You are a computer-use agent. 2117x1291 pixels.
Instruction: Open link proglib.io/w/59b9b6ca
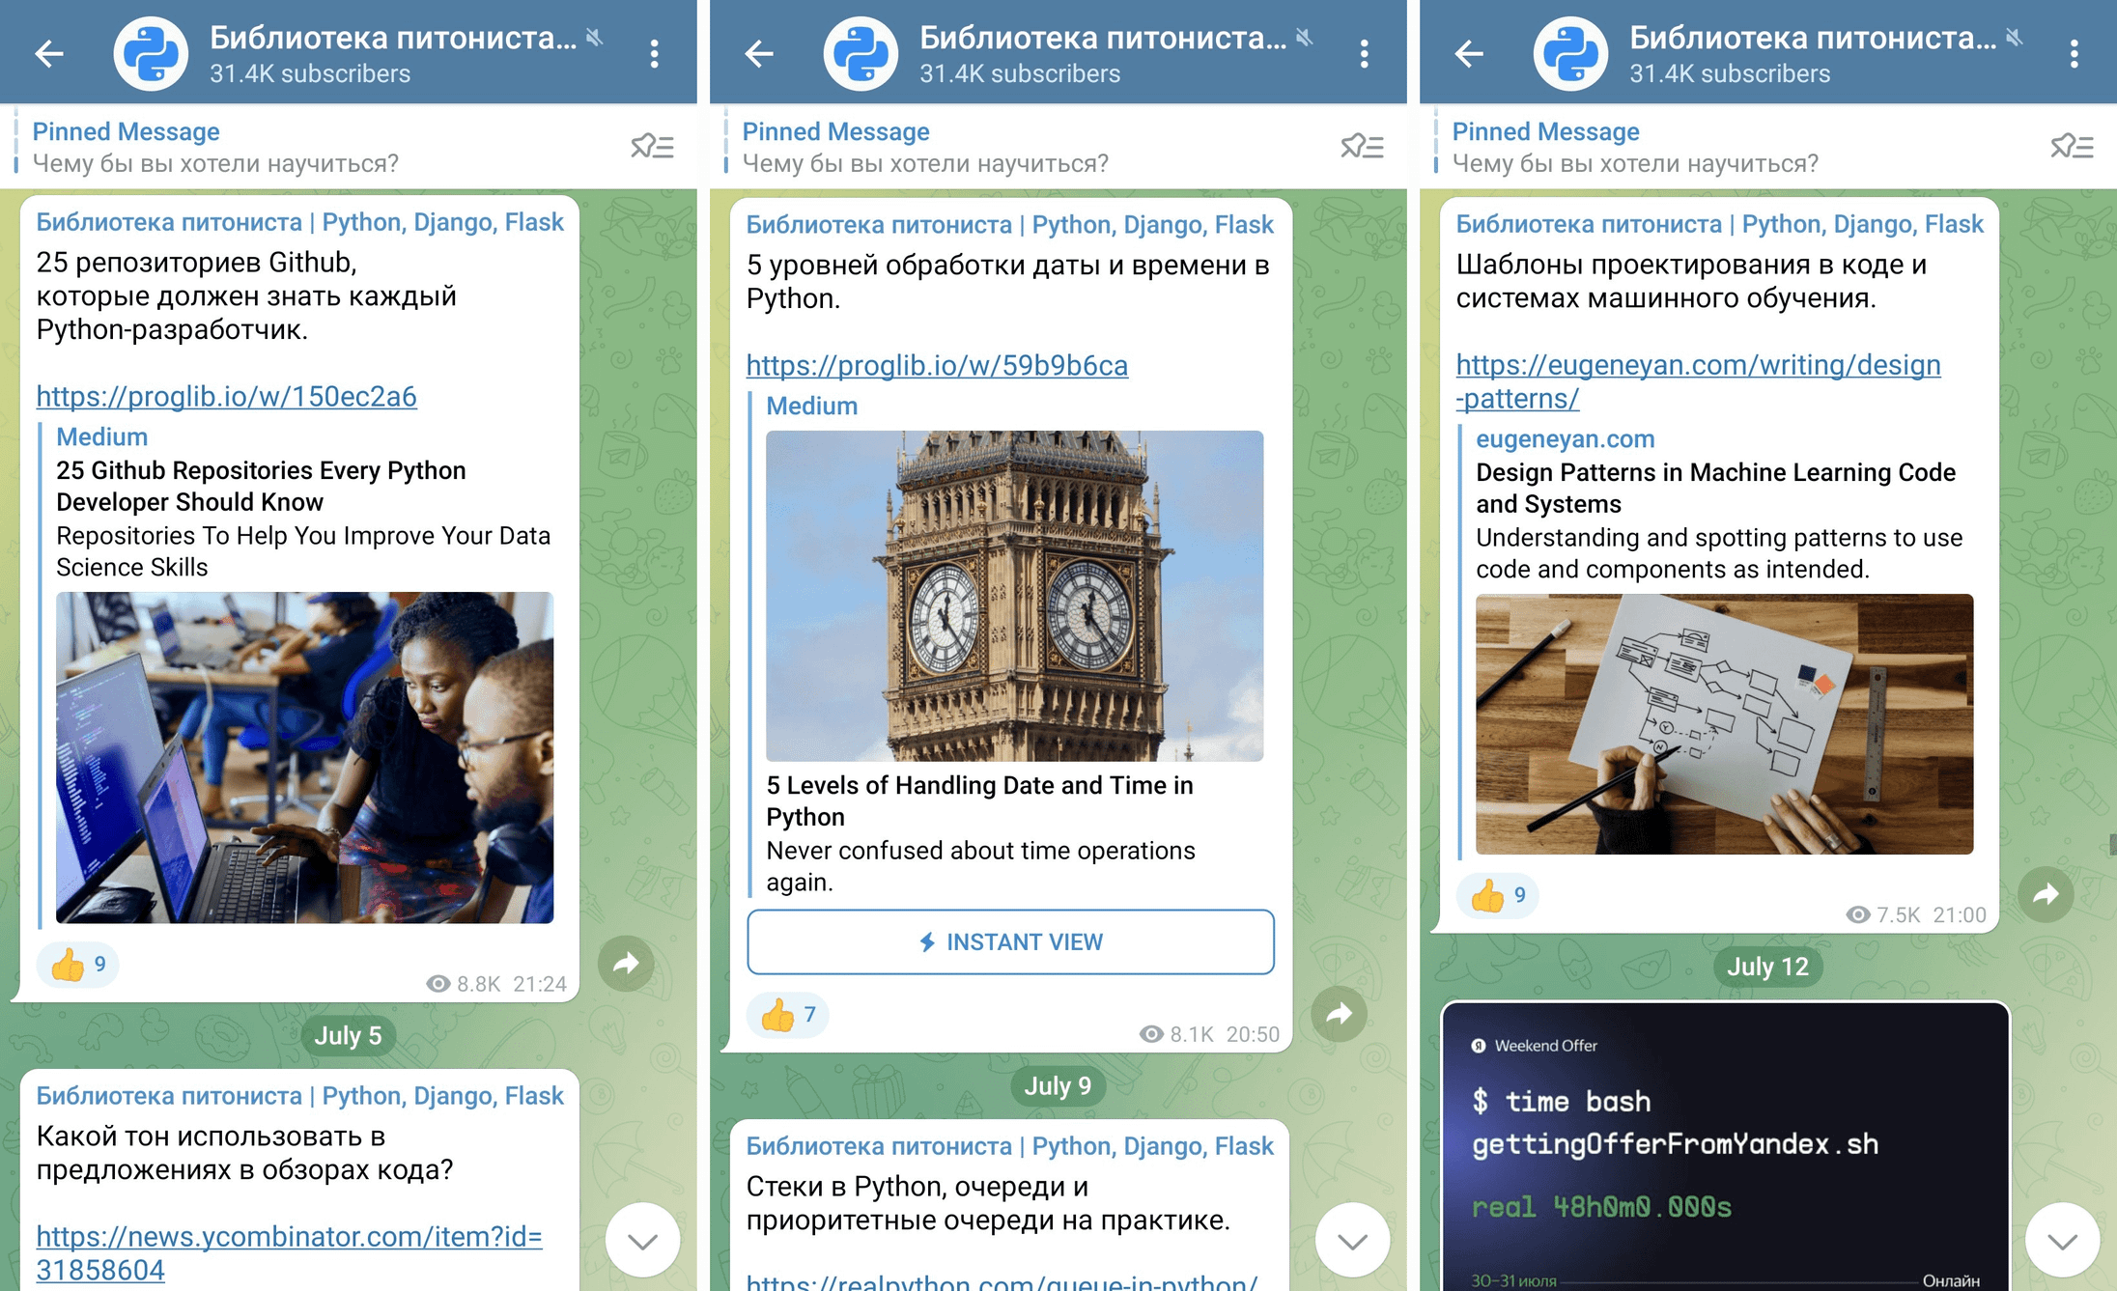coord(937,365)
